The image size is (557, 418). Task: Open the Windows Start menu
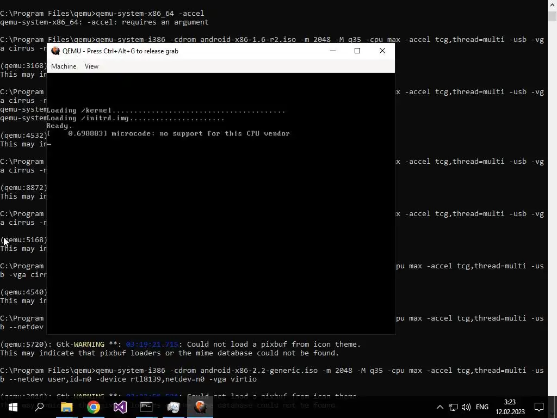coord(13,407)
